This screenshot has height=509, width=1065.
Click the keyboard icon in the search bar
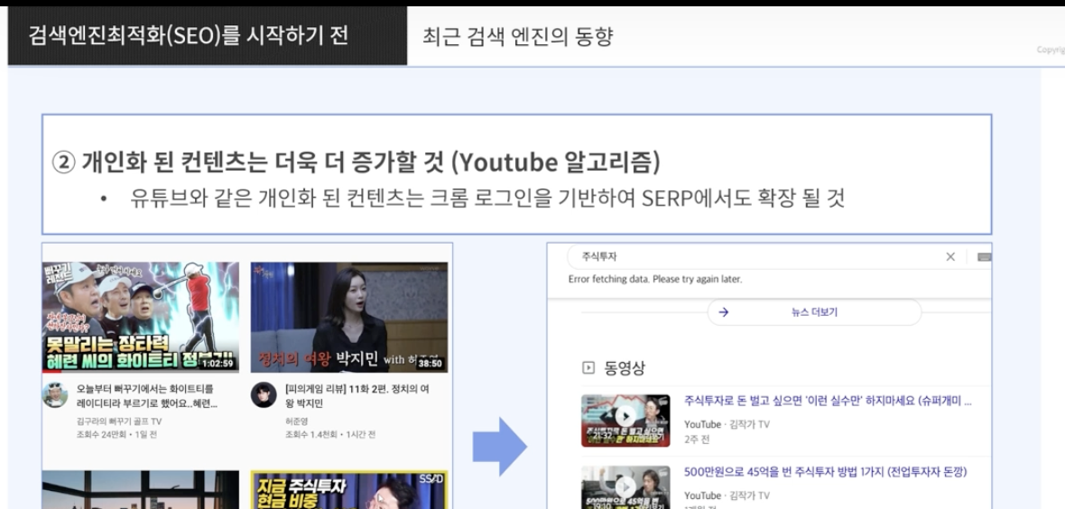pyautogui.click(x=984, y=257)
